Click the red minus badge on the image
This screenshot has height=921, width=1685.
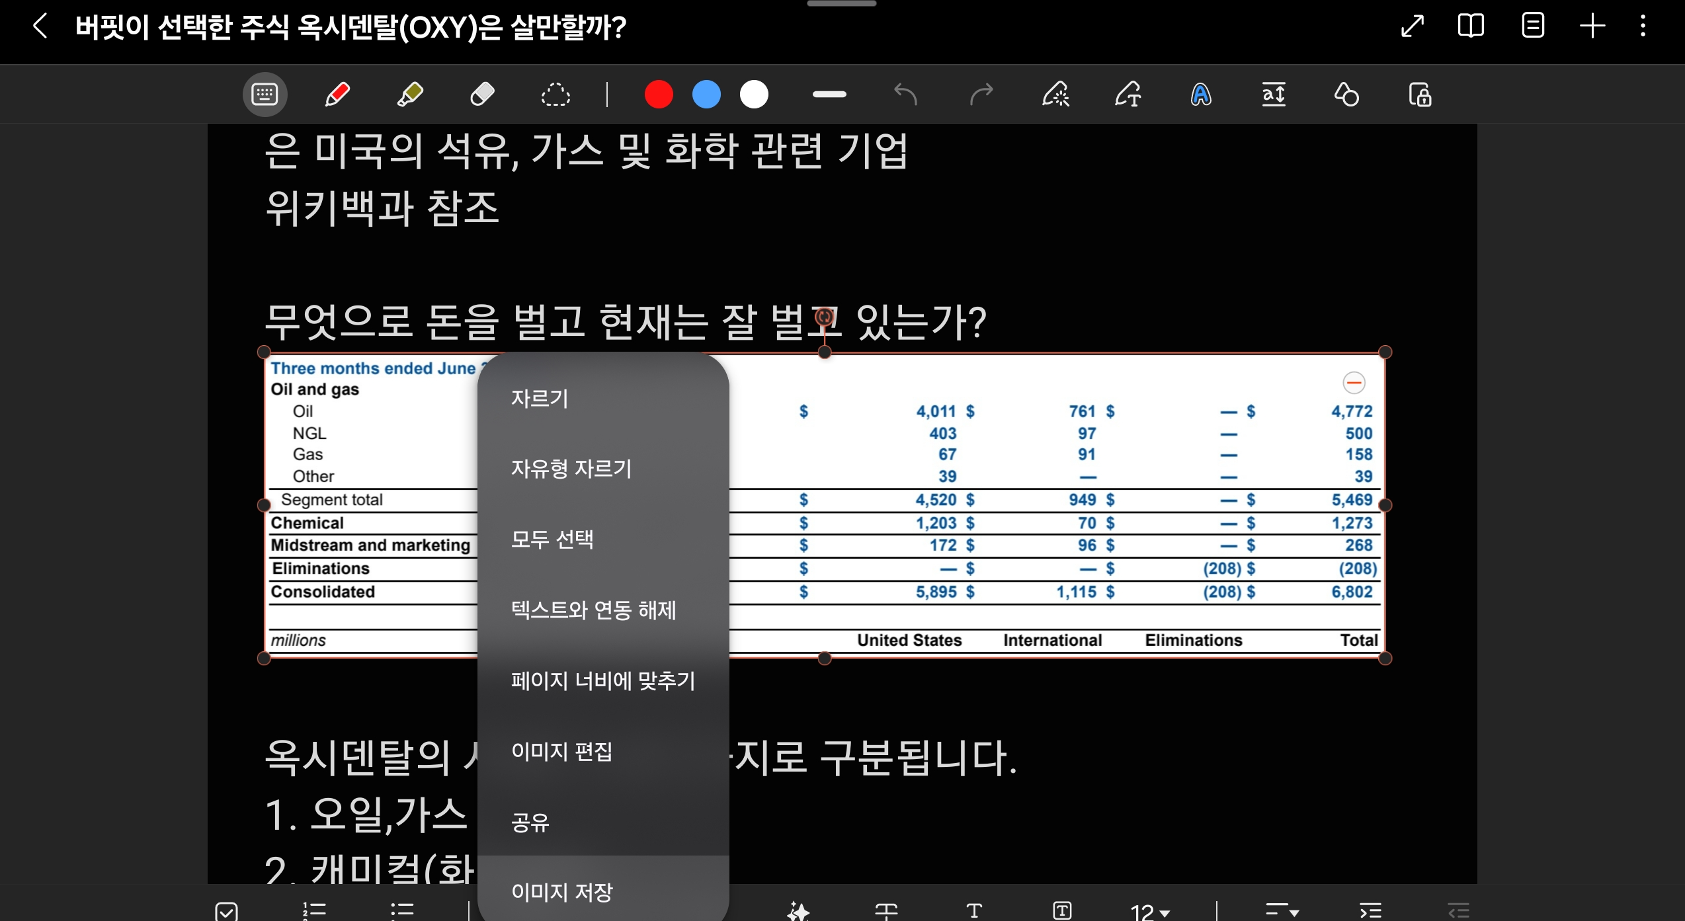point(1354,383)
